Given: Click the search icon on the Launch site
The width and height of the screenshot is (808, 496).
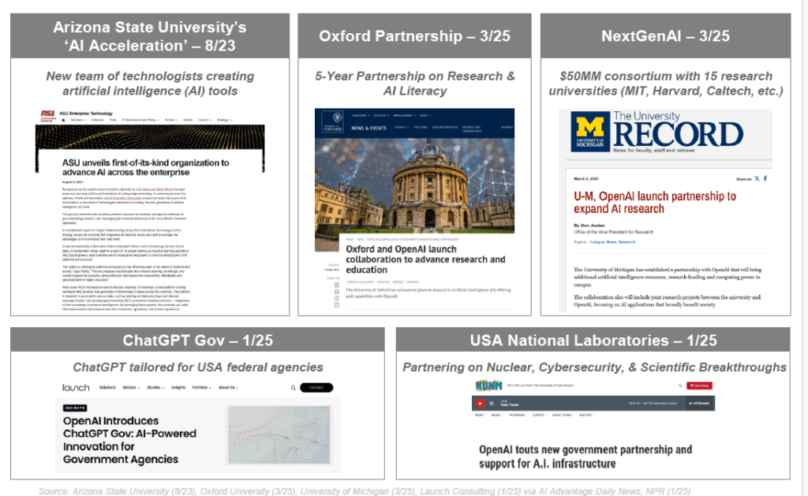Looking at the screenshot, I should 294,388.
